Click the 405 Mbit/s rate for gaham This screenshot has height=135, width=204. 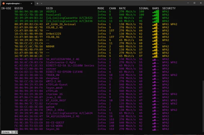[127, 107]
